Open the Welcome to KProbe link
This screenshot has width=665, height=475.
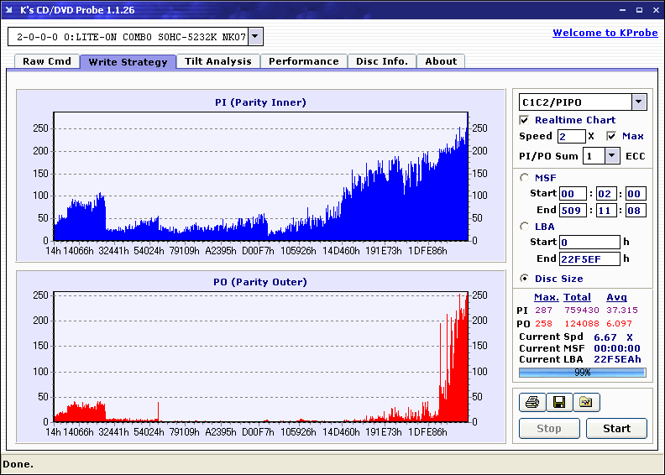click(605, 33)
